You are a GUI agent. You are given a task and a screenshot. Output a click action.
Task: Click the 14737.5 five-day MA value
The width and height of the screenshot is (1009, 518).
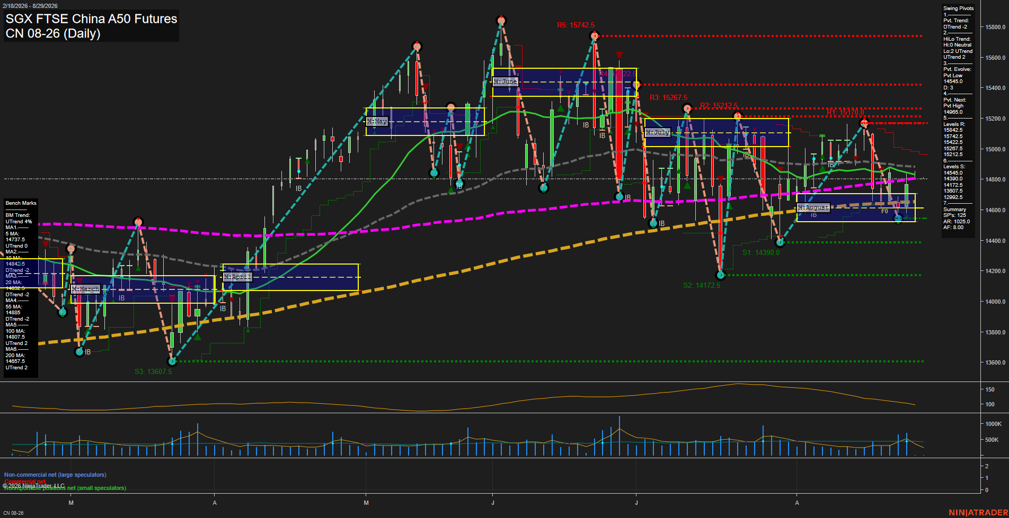[15, 240]
